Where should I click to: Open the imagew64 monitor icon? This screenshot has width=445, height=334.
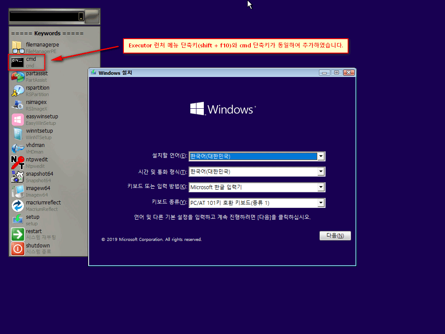[x=17, y=191]
